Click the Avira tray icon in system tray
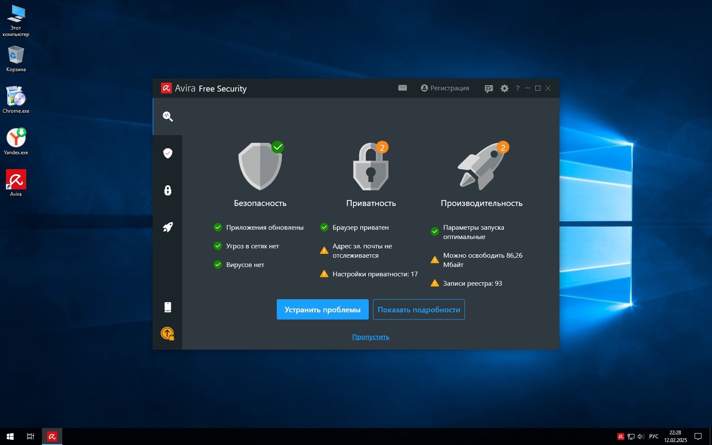The image size is (712, 445). coord(620,437)
